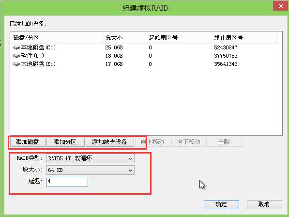This screenshot has width=289, height=217.
Task: Click the arrow of the RAID5 HP 双循环 combo box
Action: click(130, 159)
